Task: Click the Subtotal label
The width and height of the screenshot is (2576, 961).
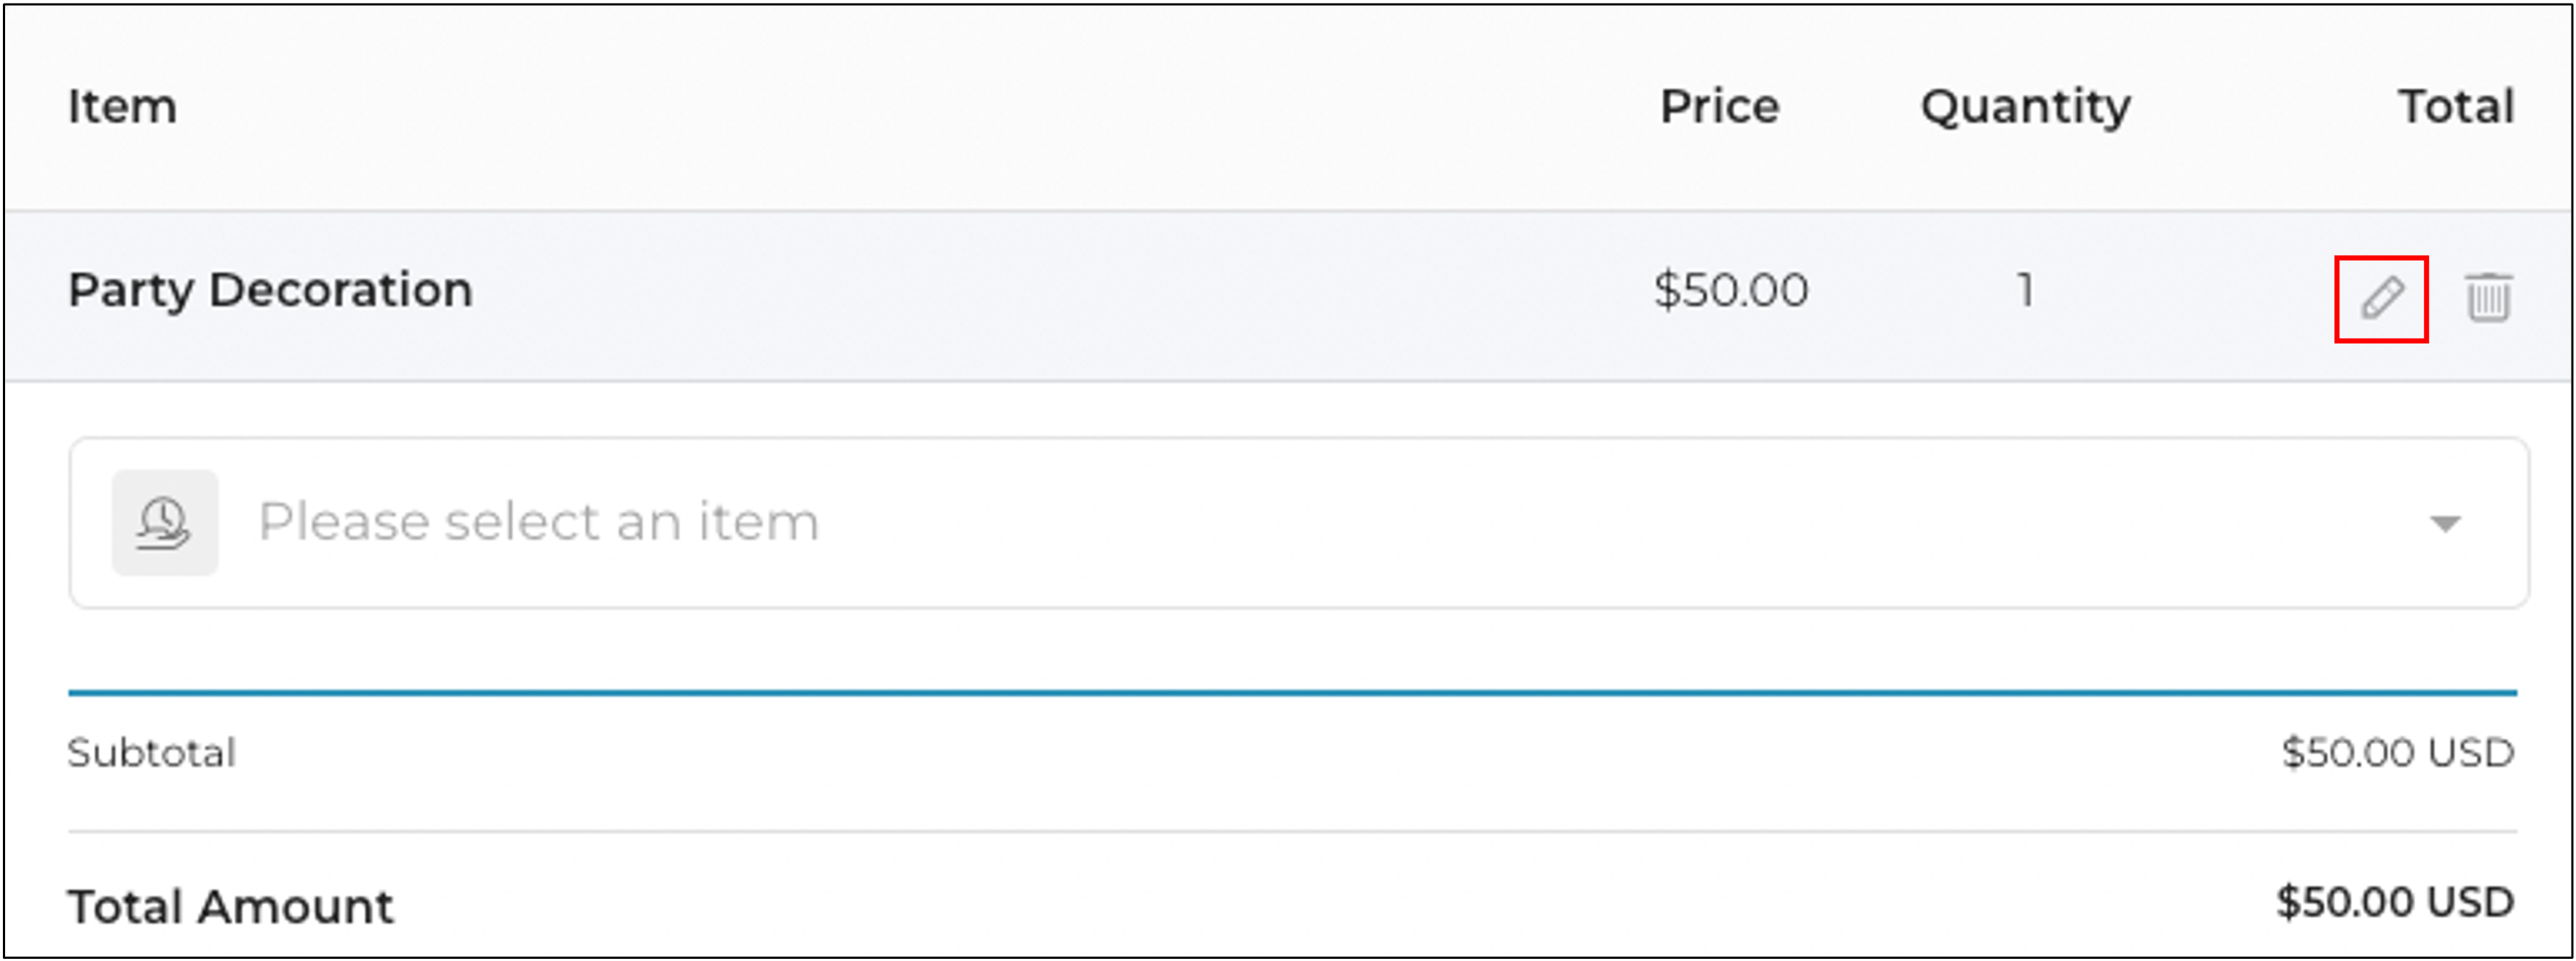Action: tap(151, 753)
